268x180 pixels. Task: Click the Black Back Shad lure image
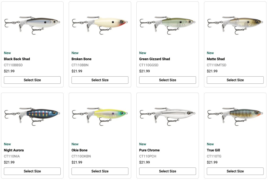click(32, 24)
